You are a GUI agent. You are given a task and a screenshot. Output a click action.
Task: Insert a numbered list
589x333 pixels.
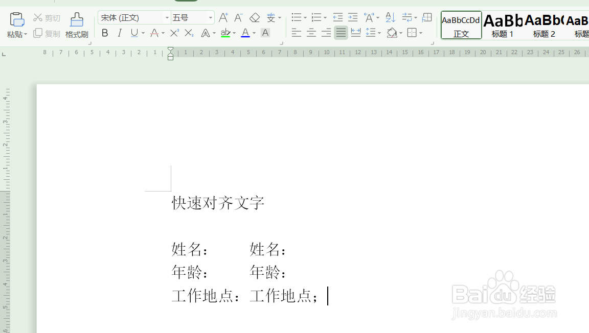click(x=316, y=17)
